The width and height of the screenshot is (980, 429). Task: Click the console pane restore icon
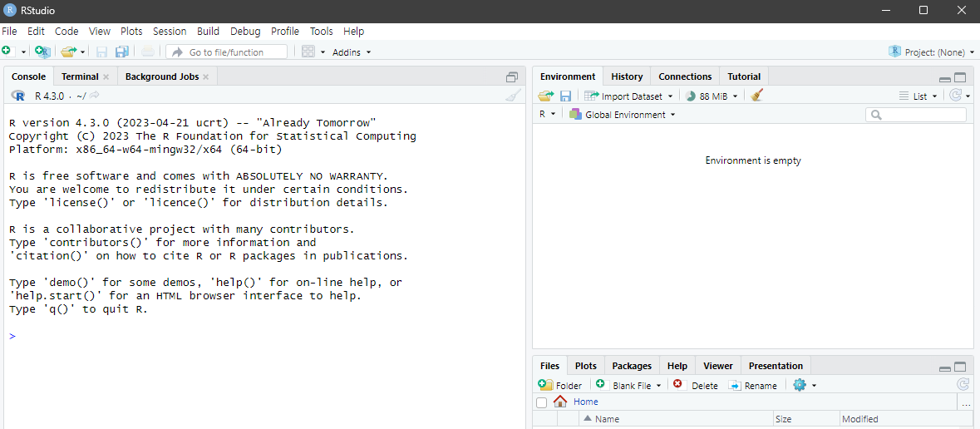[512, 77]
